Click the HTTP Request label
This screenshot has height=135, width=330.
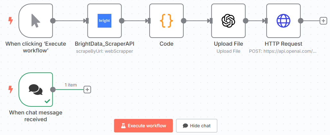pyautogui.click(x=283, y=44)
